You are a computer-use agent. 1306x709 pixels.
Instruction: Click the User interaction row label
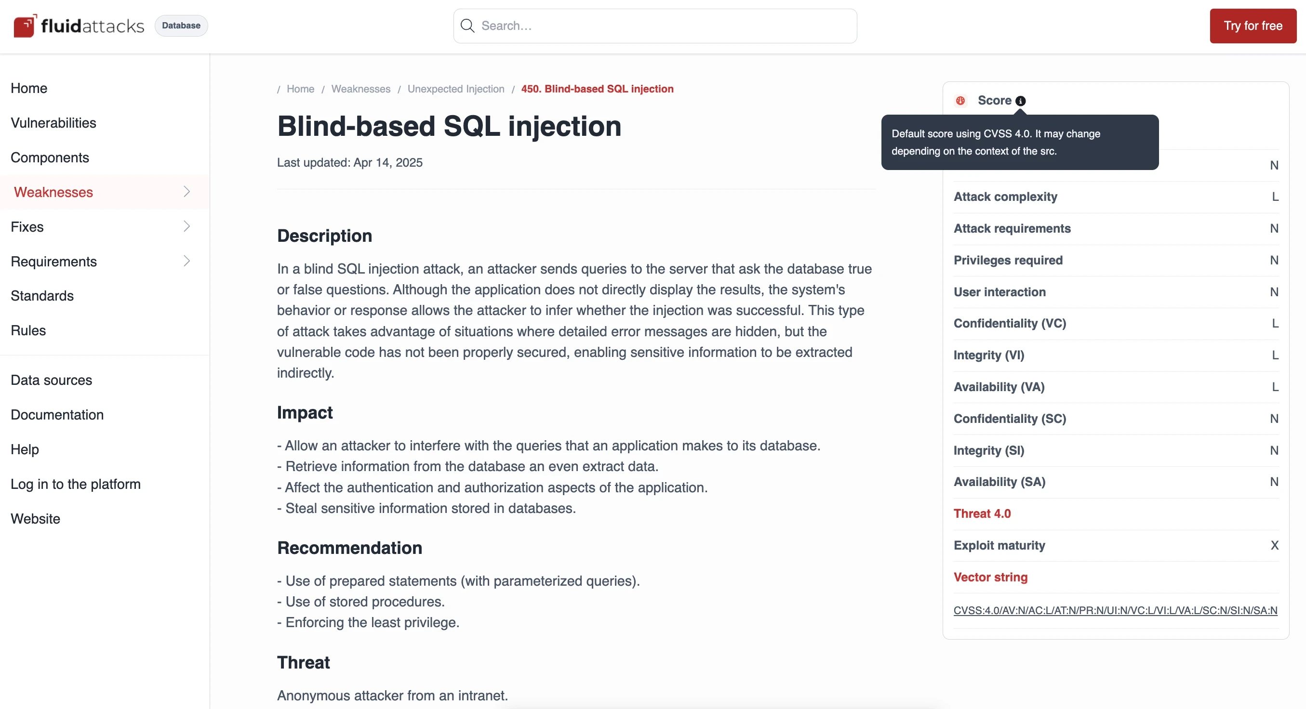pos(999,292)
